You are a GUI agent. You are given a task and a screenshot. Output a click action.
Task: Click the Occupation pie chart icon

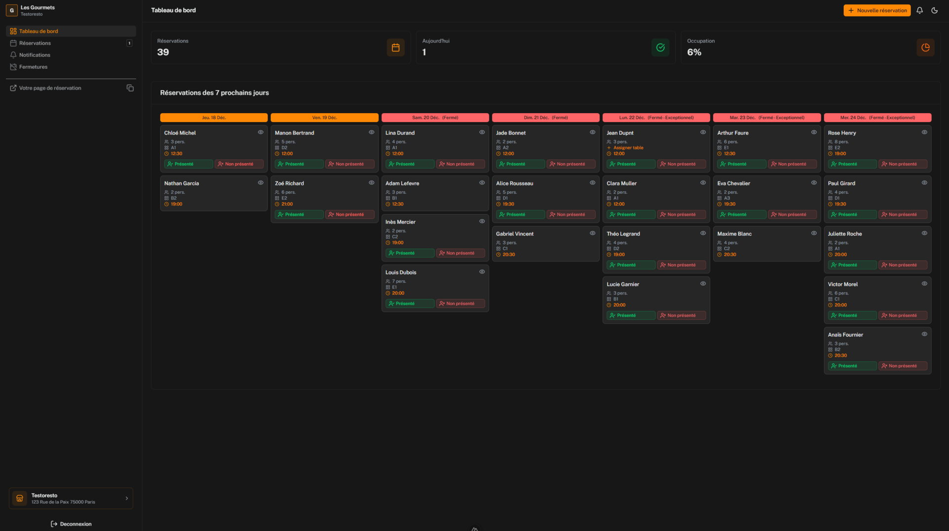925,47
